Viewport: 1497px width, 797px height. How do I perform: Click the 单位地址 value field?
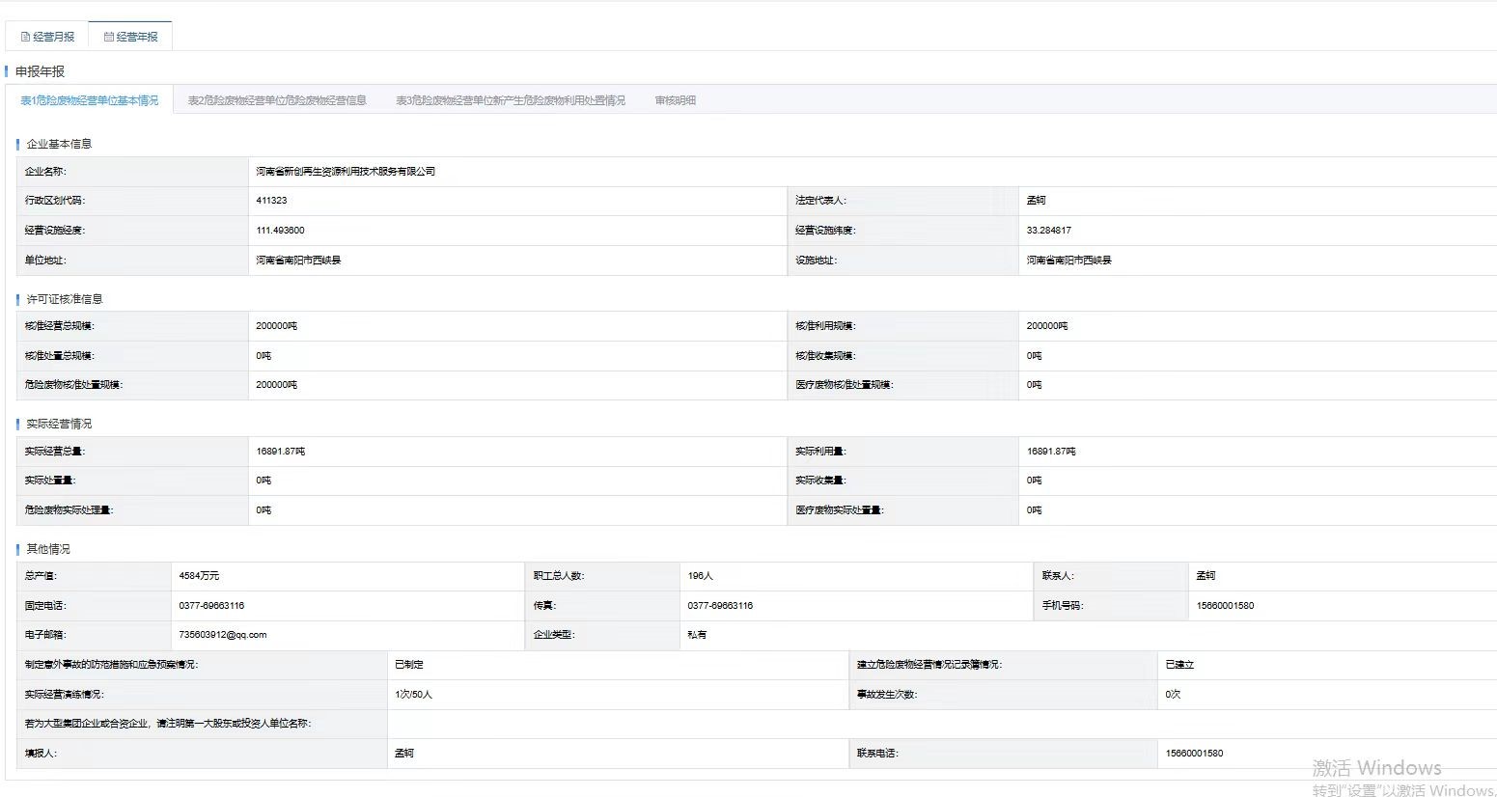point(298,261)
